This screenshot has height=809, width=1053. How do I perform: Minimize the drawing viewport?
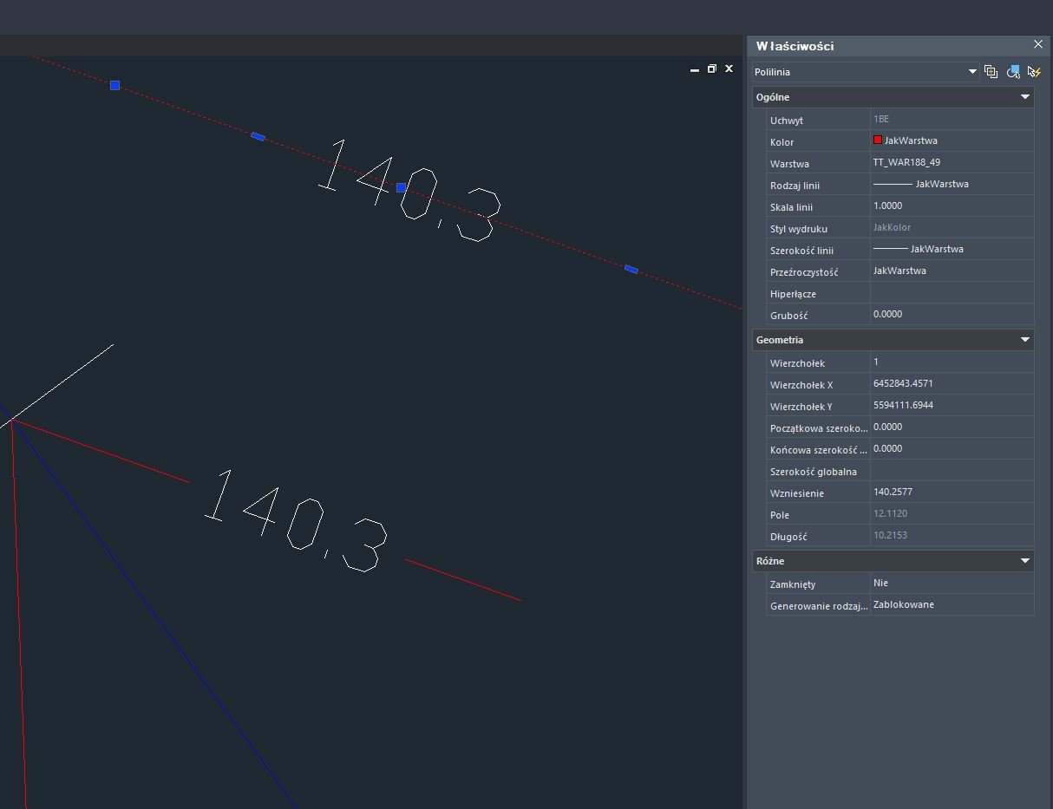[695, 69]
